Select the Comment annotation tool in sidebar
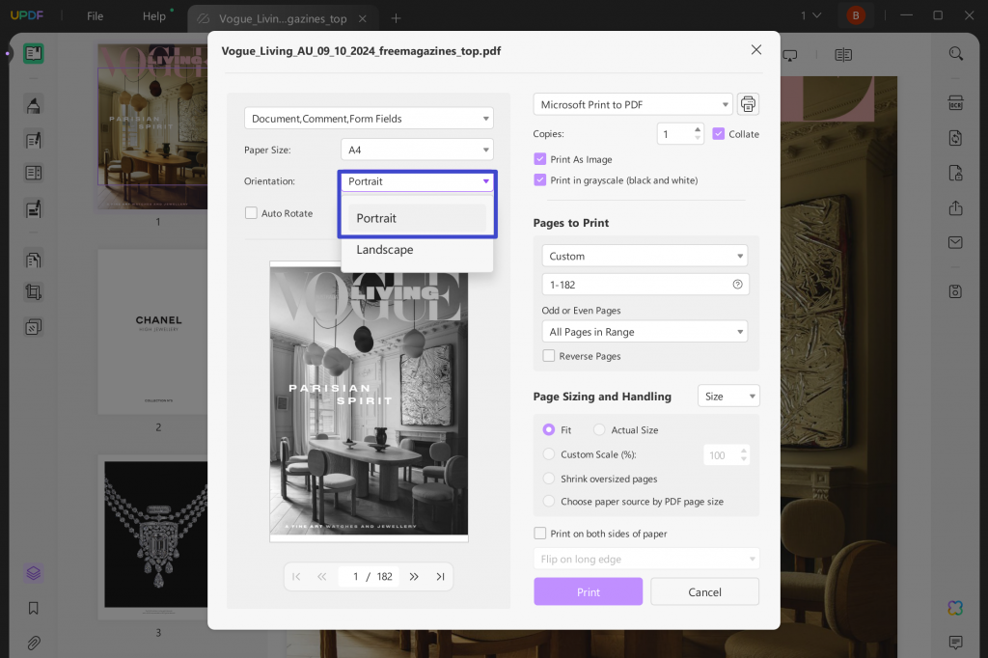 click(x=34, y=103)
